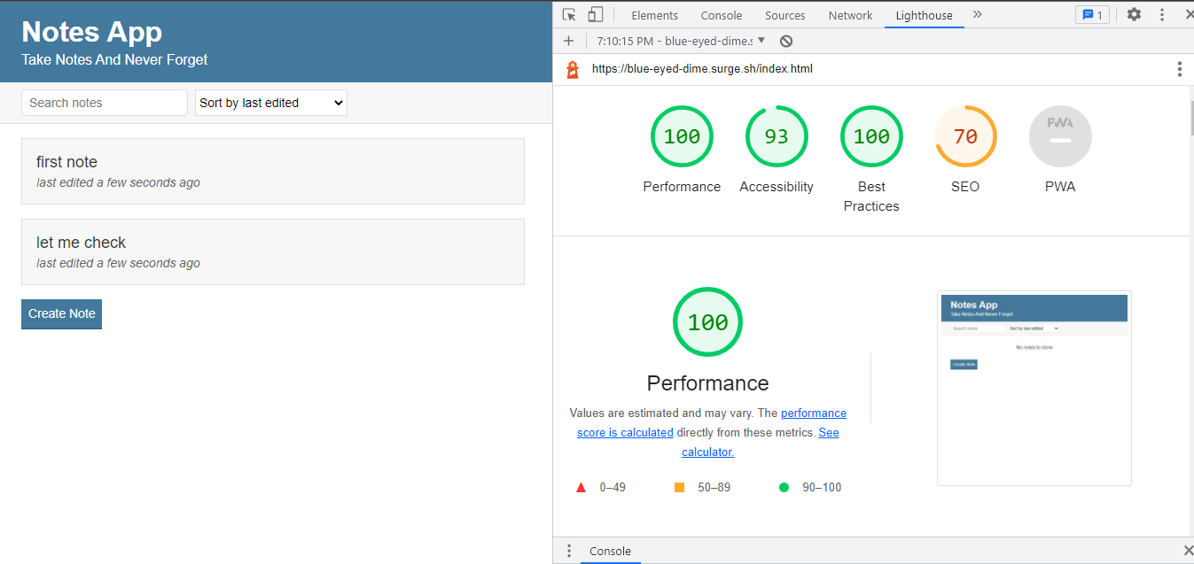The image size is (1194, 564).
Task: Click the Lighthouse logo beside the URL
Action: click(x=573, y=69)
